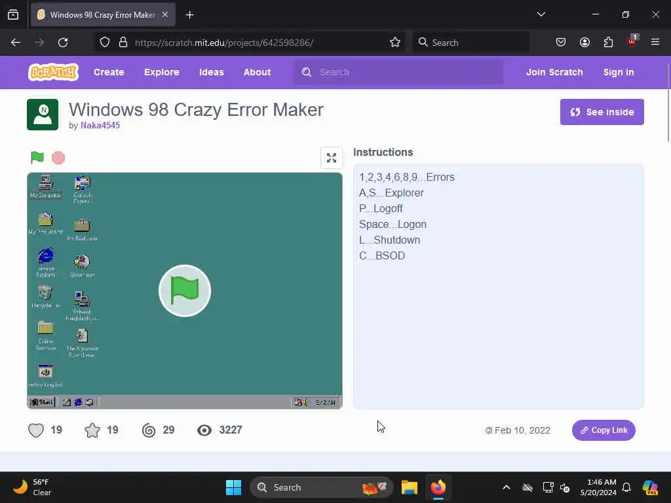Open the Firefox account icon
This screenshot has height=503, width=671.
point(585,43)
